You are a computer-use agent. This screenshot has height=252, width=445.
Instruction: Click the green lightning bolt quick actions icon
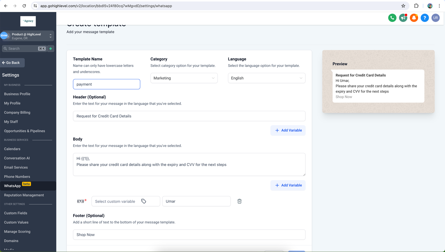51,49
